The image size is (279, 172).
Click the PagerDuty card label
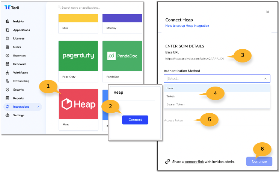tap(69, 77)
